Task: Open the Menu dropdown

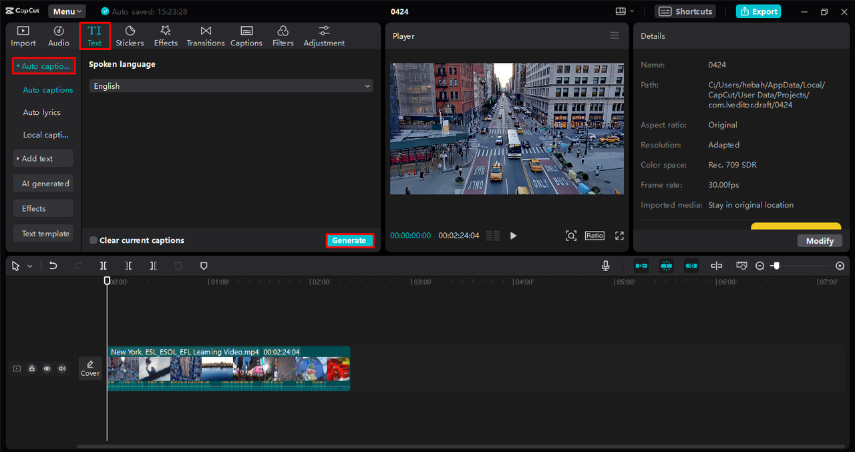Action: click(67, 11)
